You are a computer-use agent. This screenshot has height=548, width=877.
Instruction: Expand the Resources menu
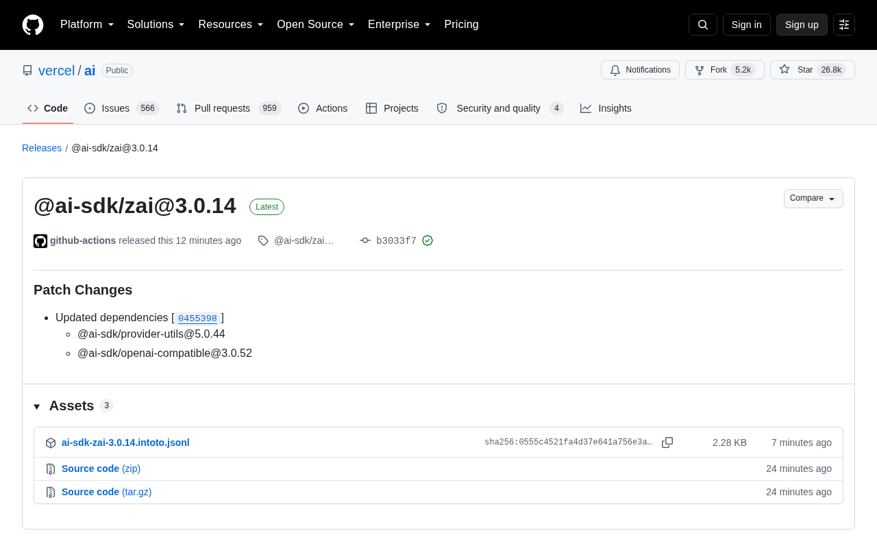[231, 25]
